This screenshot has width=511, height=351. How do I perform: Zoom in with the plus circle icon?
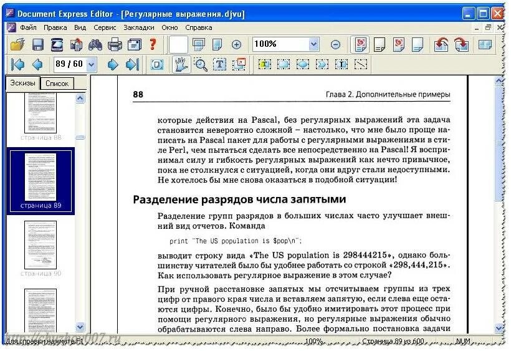click(236, 45)
